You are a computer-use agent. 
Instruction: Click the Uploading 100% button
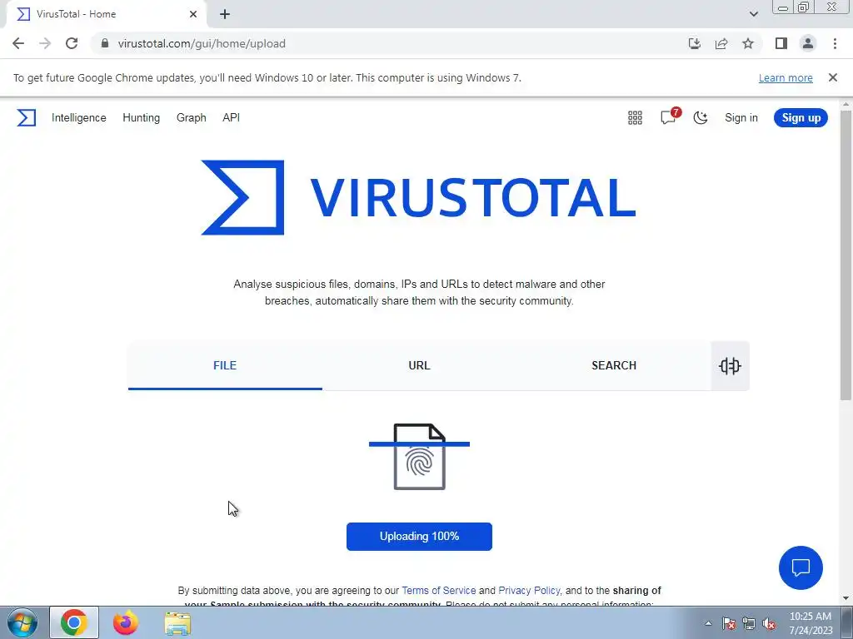pos(420,537)
